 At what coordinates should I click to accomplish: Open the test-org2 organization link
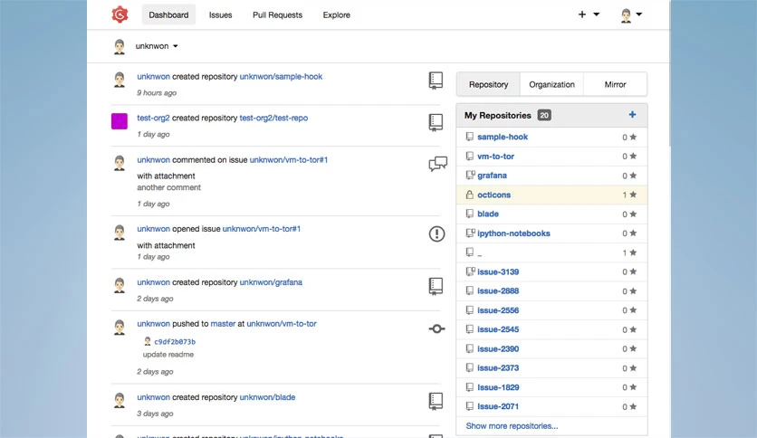153,119
